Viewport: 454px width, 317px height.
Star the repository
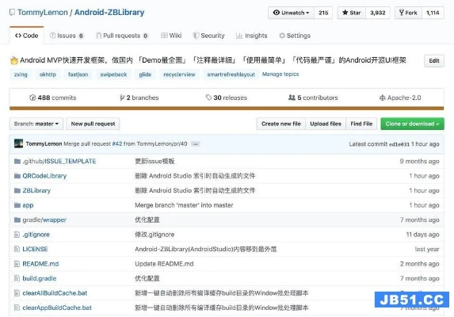click(352, 13)
